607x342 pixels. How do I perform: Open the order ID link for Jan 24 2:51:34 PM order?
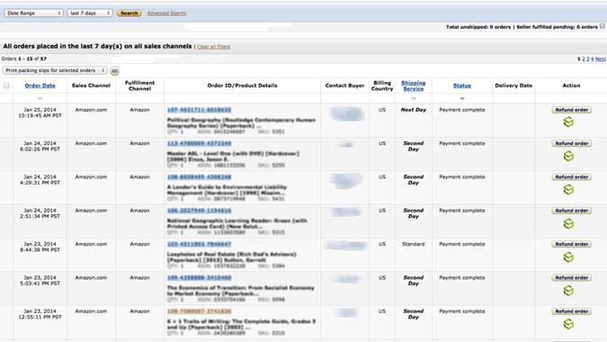199,211
